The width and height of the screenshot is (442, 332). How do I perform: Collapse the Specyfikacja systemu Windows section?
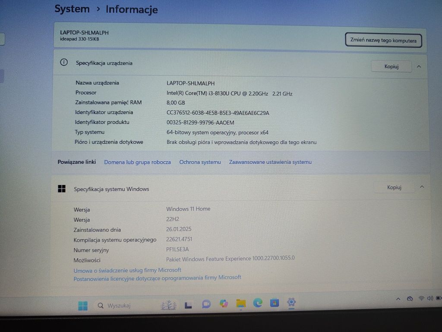click(x=422, y=187)
